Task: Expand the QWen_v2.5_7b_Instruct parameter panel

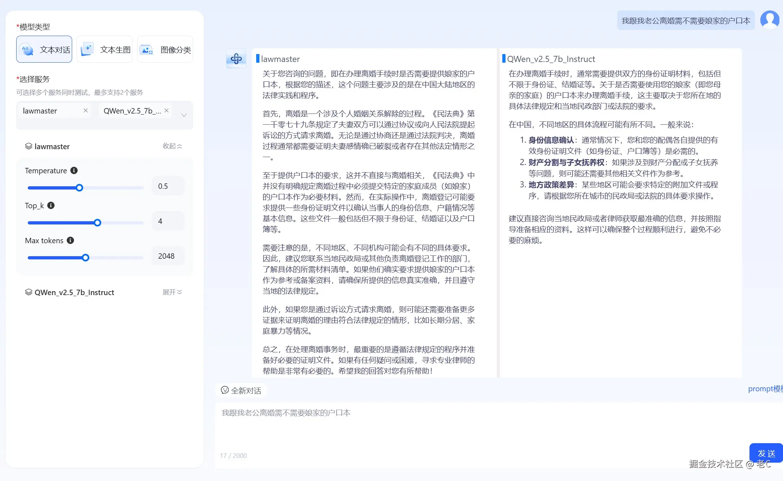Action: [x=172, y=292]
